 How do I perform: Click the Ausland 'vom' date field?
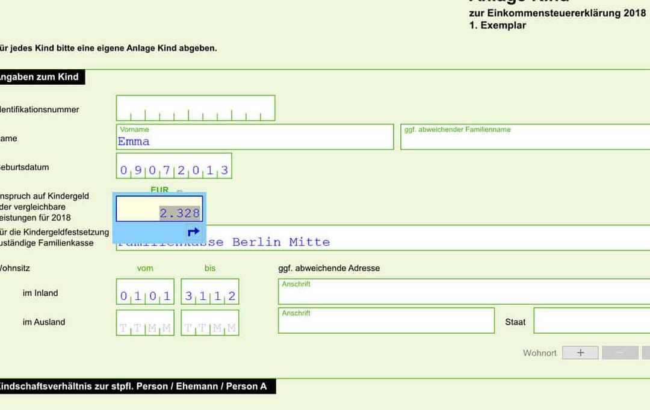(x=145, y=322)
